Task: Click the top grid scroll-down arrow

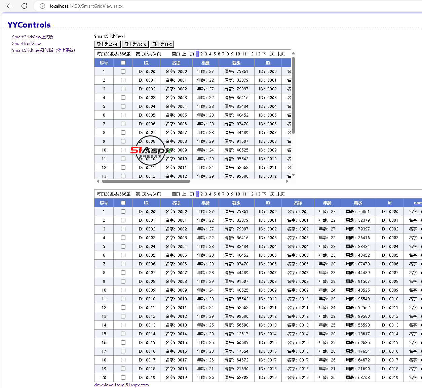Action: [293, 175]
